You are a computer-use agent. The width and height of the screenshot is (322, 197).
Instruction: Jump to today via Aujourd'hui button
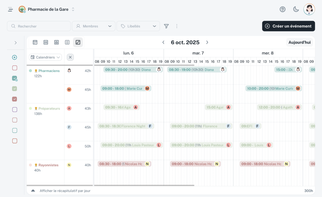point(299,42)
